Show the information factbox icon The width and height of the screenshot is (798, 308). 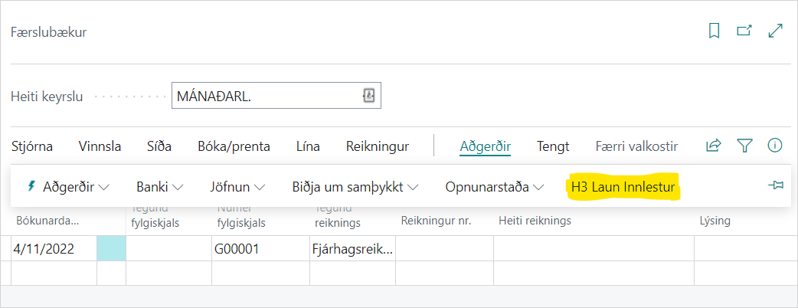coord(775,146)
